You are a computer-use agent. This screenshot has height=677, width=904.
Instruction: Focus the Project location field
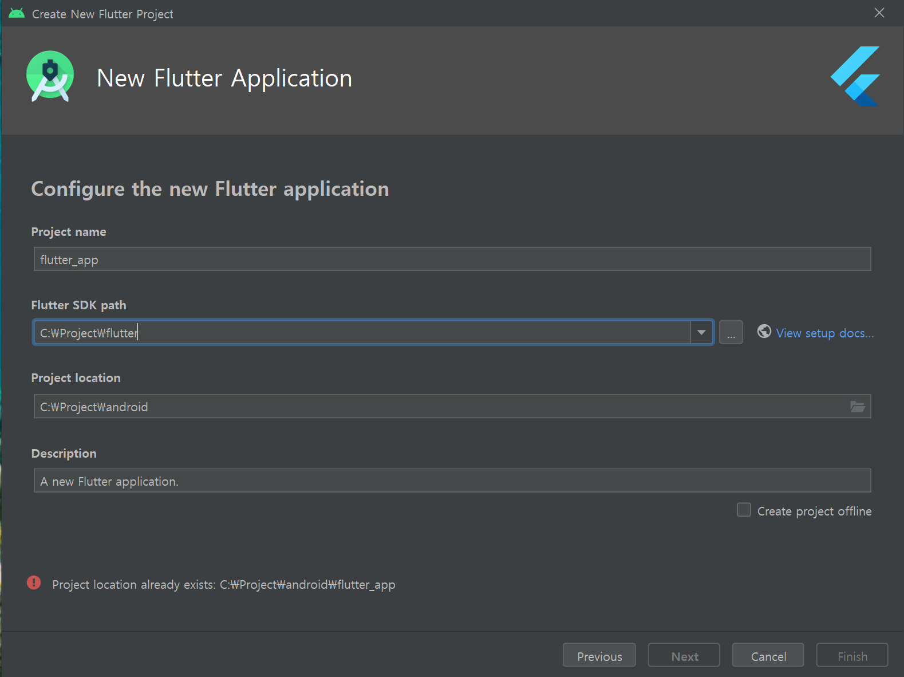[x=452, y=406]
